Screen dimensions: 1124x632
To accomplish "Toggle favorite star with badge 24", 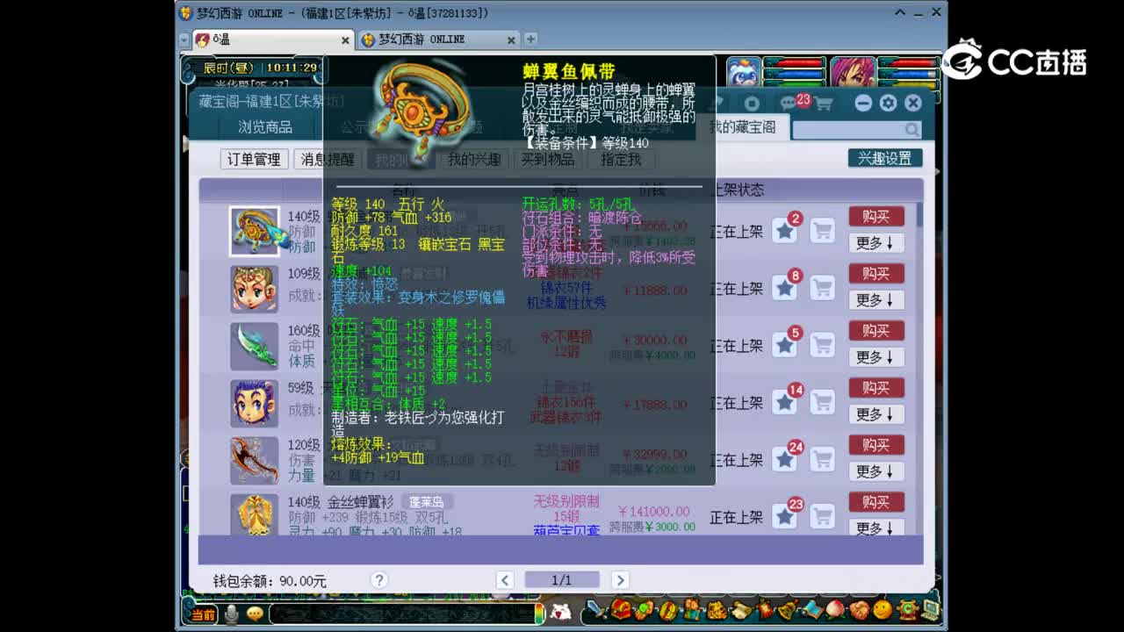I will 785,459.
